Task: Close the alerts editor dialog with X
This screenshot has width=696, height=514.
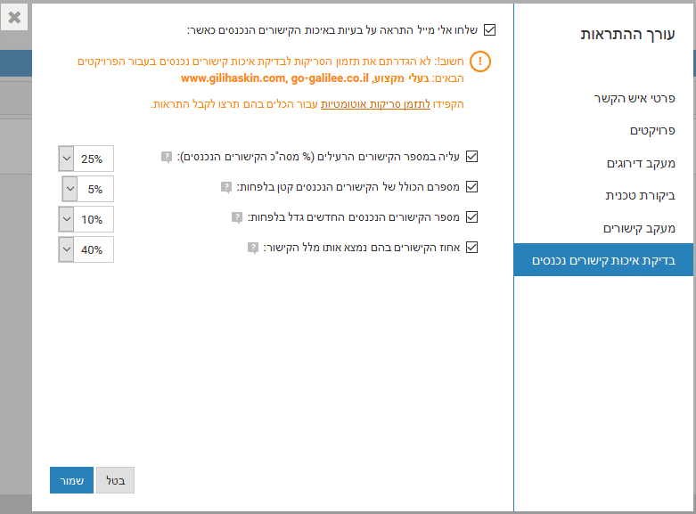Action: (14, 17)
